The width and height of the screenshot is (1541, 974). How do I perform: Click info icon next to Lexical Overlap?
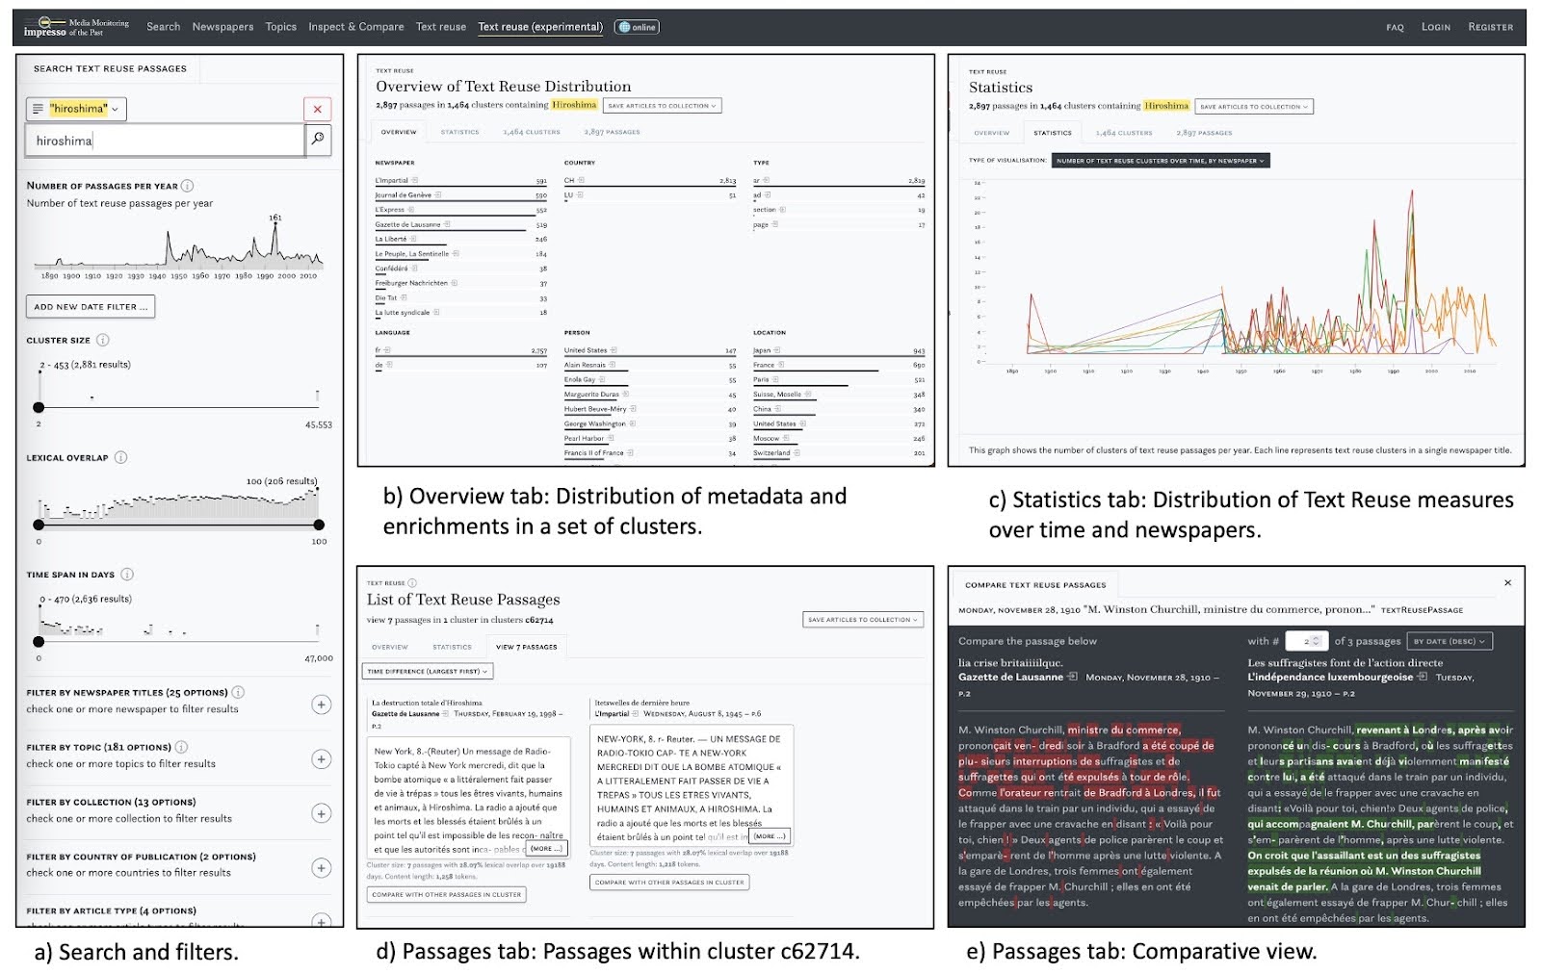[120, 457]
